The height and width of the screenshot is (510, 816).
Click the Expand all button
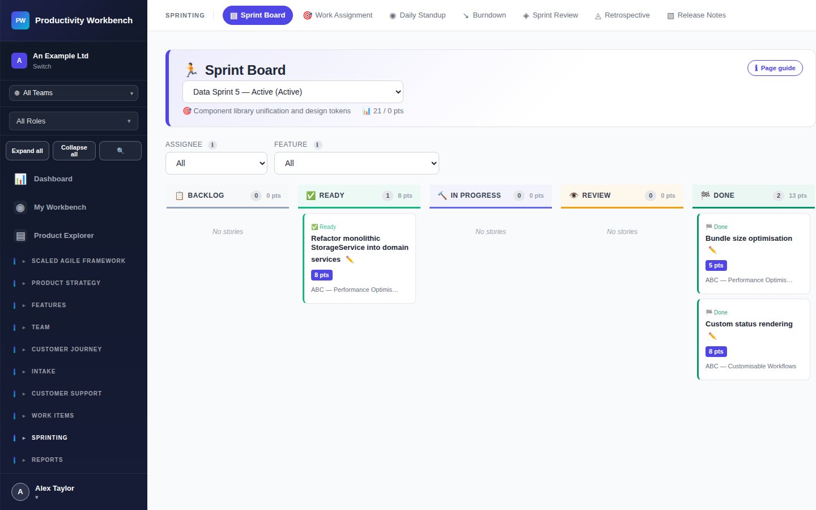pos(27,151)
